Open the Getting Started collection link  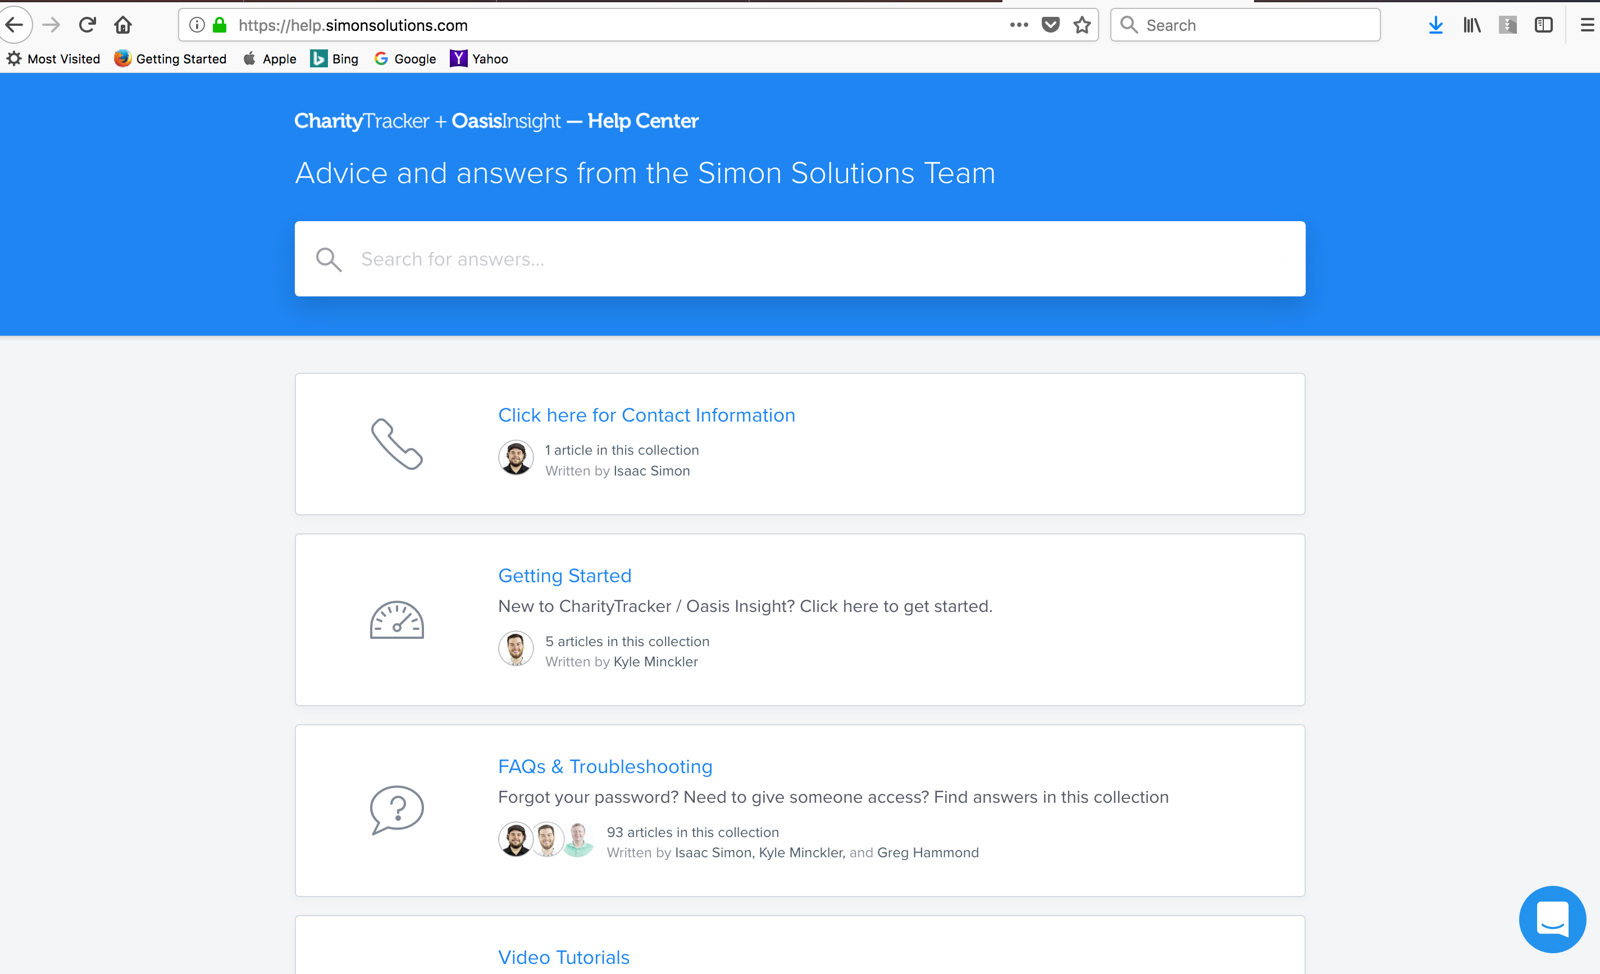[x=564, y=575]
